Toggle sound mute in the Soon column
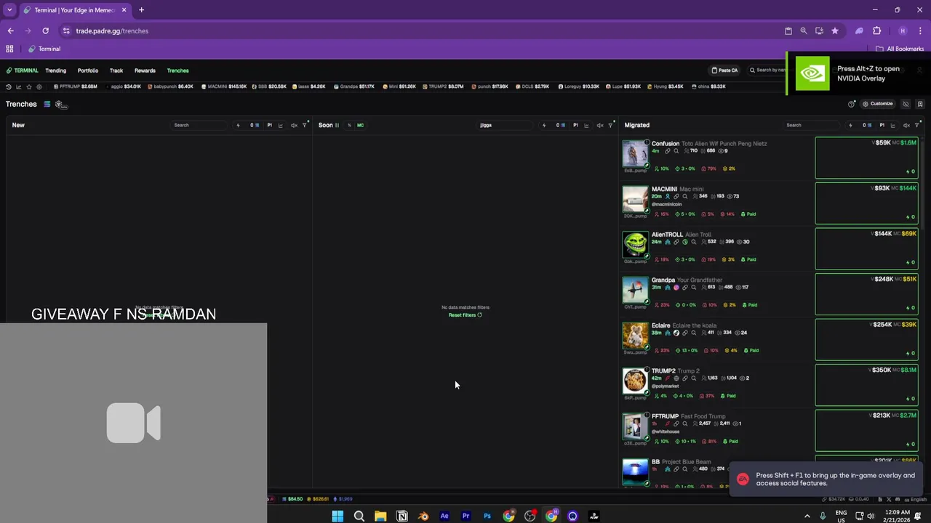Viewport: 931px width, 523px height. (x=600, y=125)
